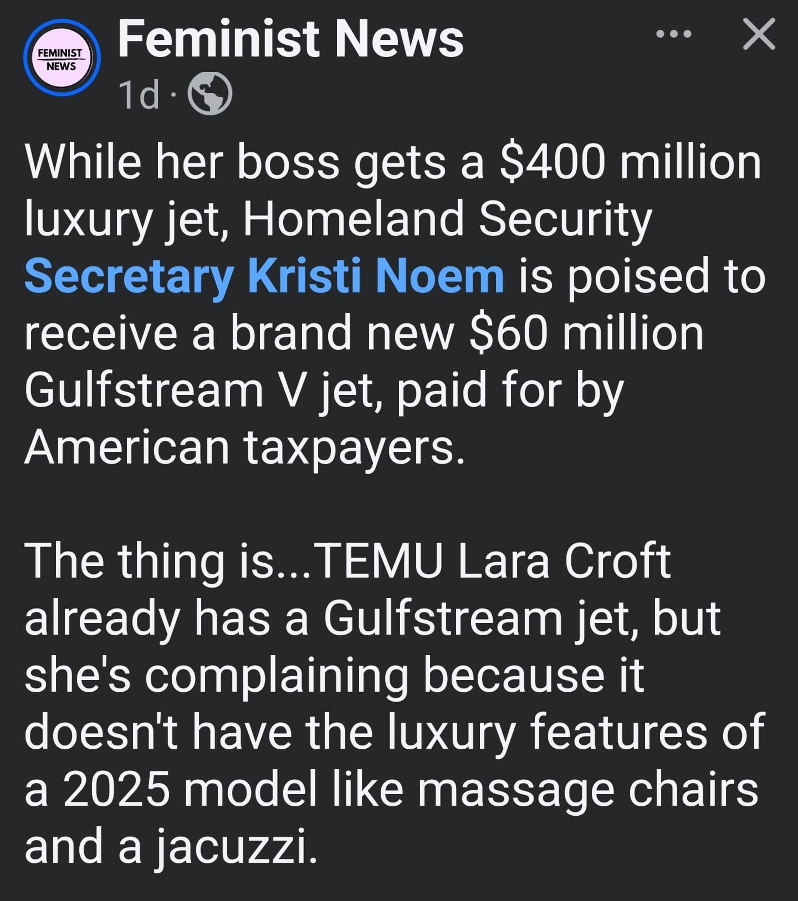Viewport: 798px width, 901px height.
Task: Close the post with the X icon
Action: 759,34
